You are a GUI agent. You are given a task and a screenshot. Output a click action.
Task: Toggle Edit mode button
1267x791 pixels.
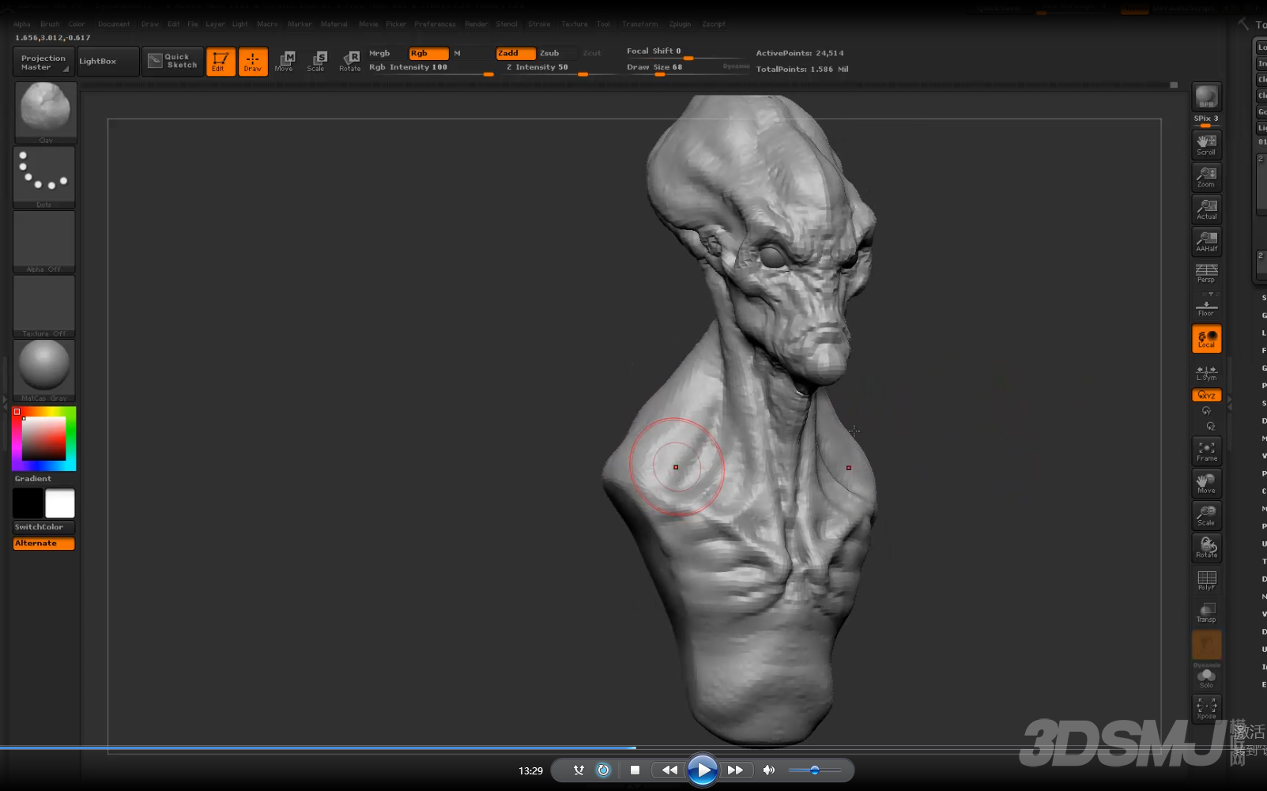coord(221,62)
